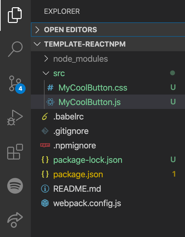The image size is (185, 237).
Task: Click the braces icon beside package.json
Action: pyautogui.click(x=45, y=174)
